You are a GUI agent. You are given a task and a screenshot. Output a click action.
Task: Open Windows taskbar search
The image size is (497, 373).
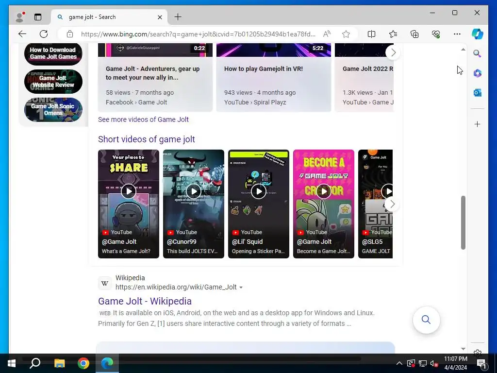[35, 363]
